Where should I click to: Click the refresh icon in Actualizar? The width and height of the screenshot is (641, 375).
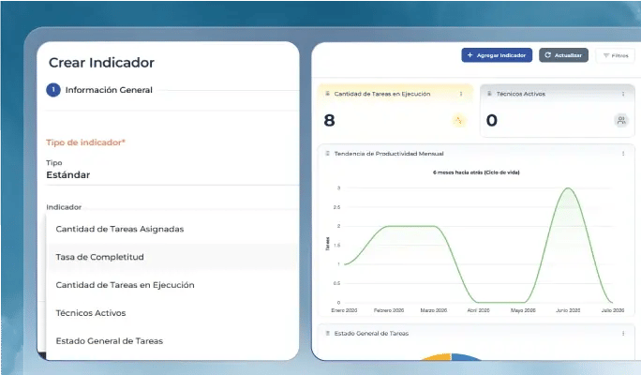(x=547, y=54)
